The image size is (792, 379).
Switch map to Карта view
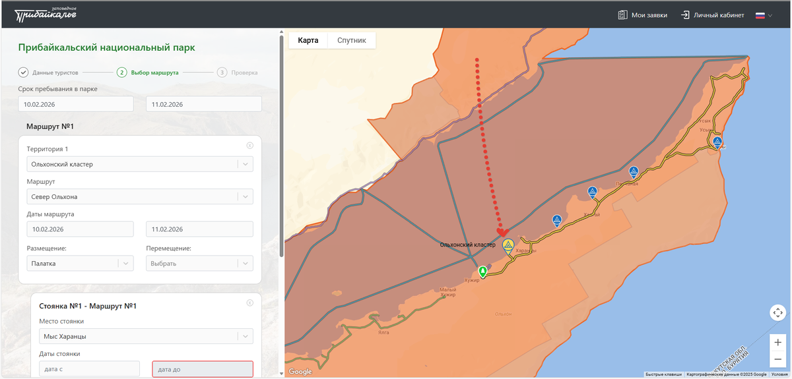tap(308, 40)
